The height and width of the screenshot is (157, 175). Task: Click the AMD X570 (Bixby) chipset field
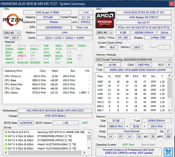pyautogui.click(x=55, y=116)
